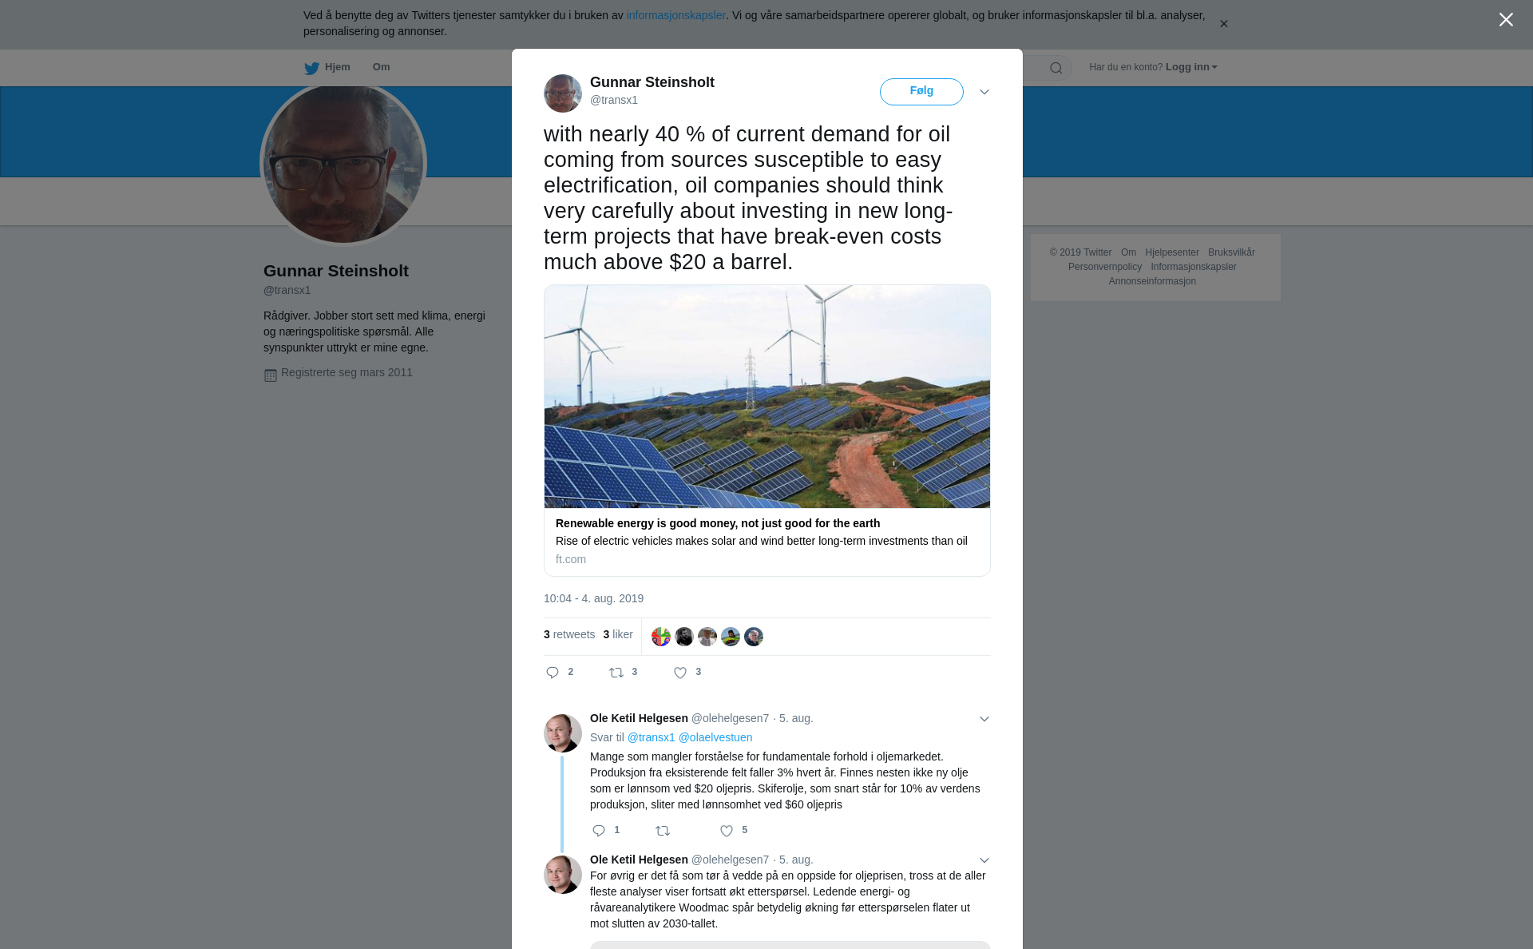Click the Twitter bird Hjem icon
1533x949 pixels.
coord(312,68)
